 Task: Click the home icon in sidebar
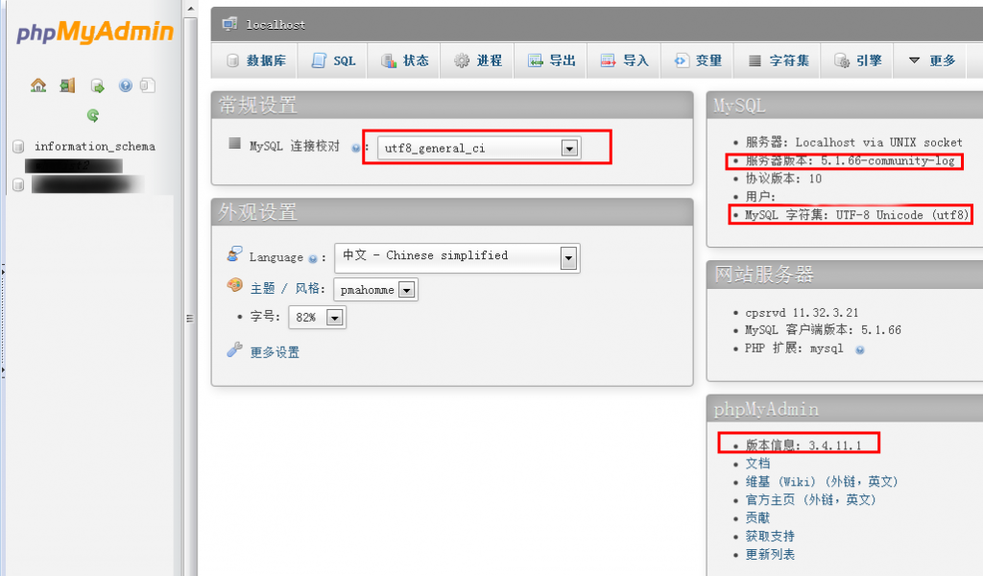[38, 85]
